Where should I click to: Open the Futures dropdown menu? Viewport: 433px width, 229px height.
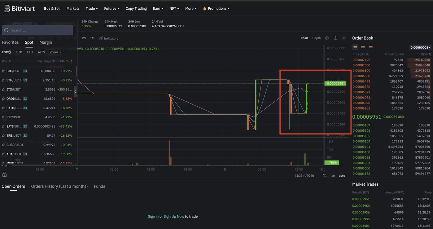pyautogui.click(x=112, y=8)
